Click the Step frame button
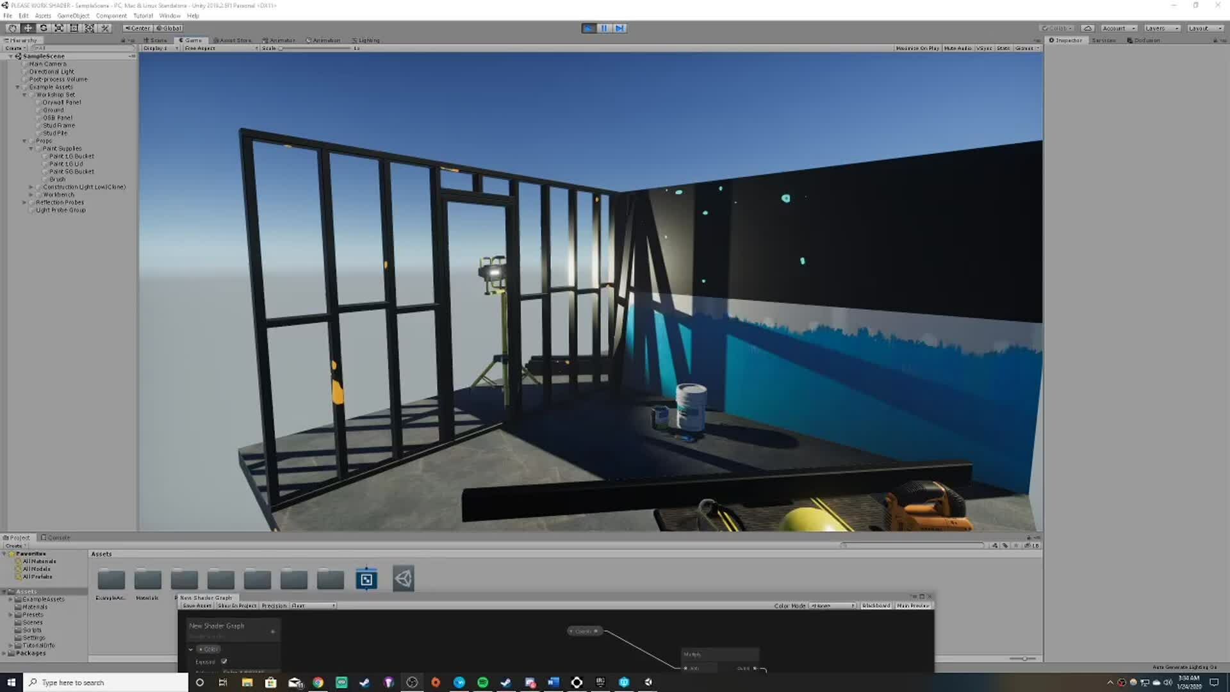Viewport: 1230px width, 692px height. tap(619, 28)
